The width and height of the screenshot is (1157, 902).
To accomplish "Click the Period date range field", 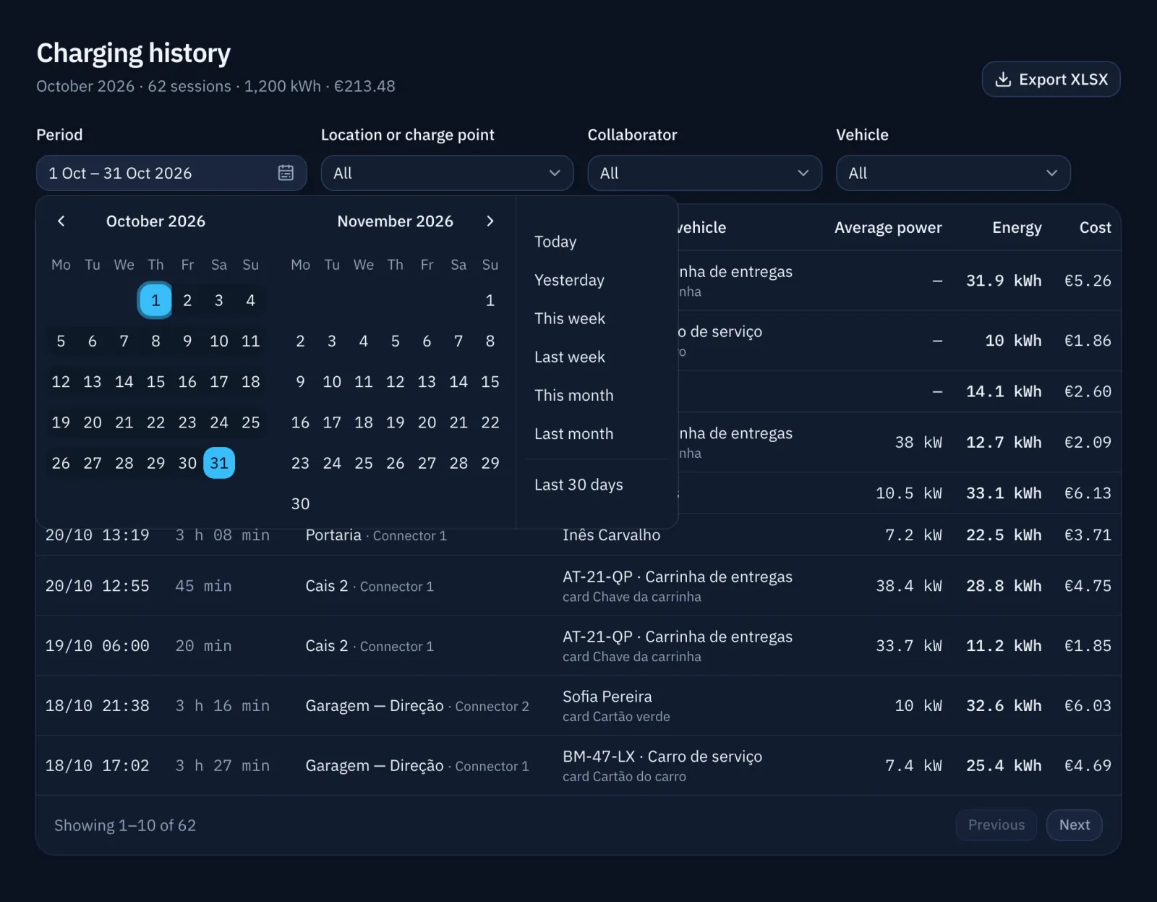I will (x=171, y=173).
